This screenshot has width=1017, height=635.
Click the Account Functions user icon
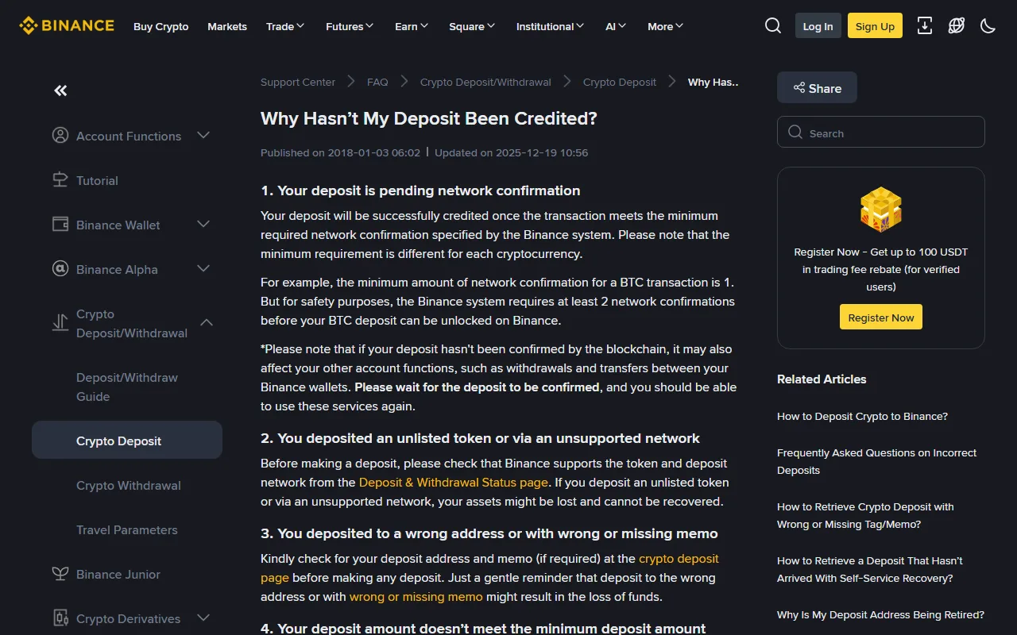60,136
